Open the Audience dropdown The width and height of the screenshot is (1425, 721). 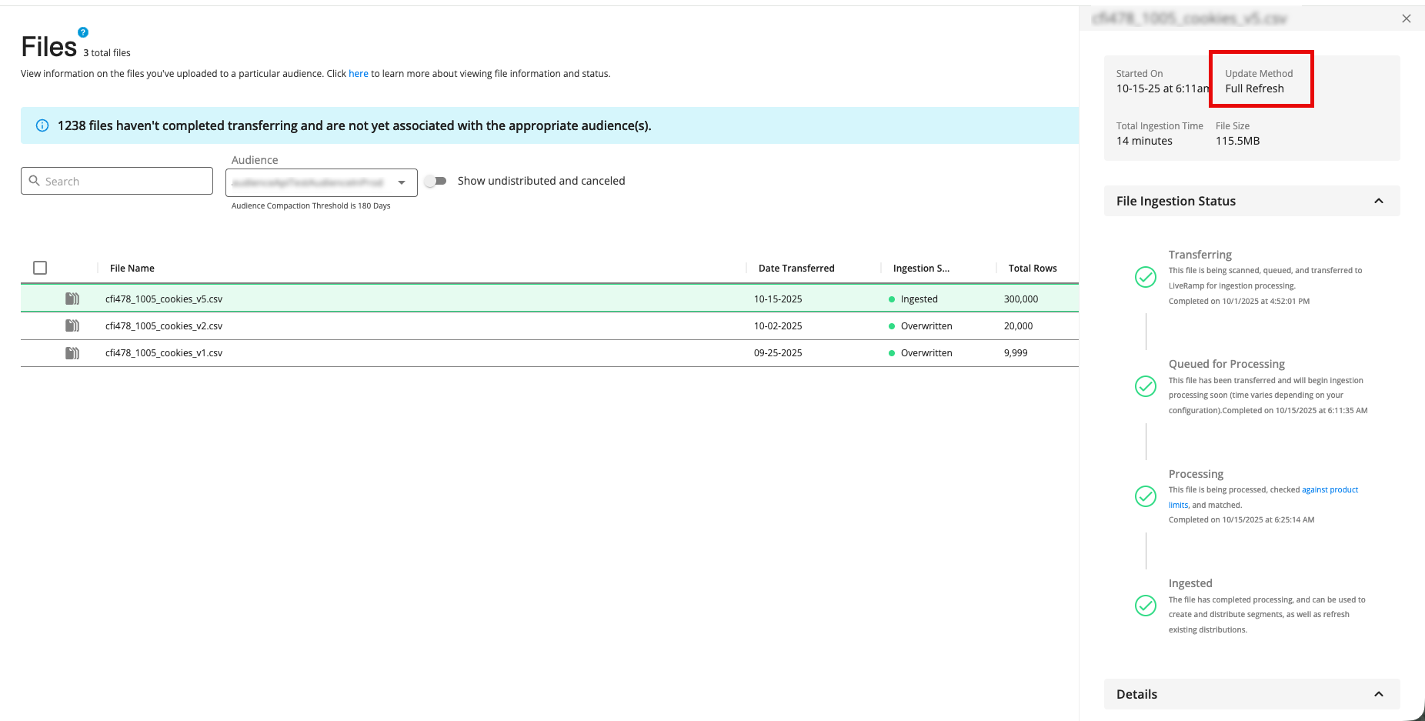tap(322, 182)
